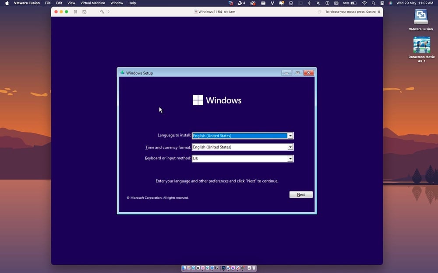
Task: Click the Spotlight search magnifier icon
Action: pos(373,3)
